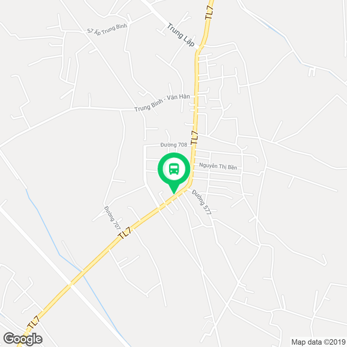Click the Map data ©2019 attribution
This screenshot has width=347, height=347.
pos(319,342)
